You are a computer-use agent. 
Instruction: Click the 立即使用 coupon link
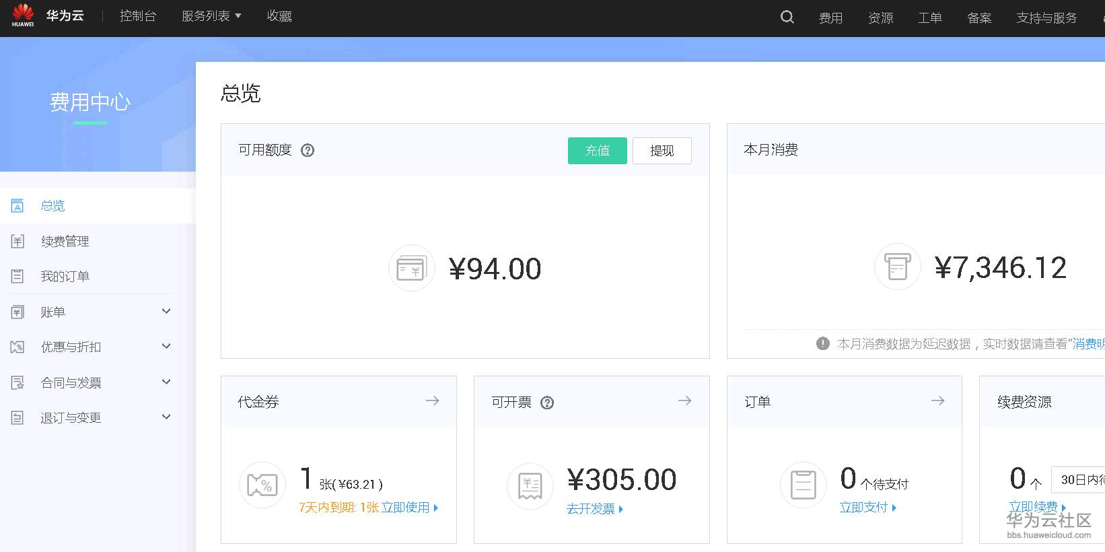pyautogui.click(x=410, y=508)
